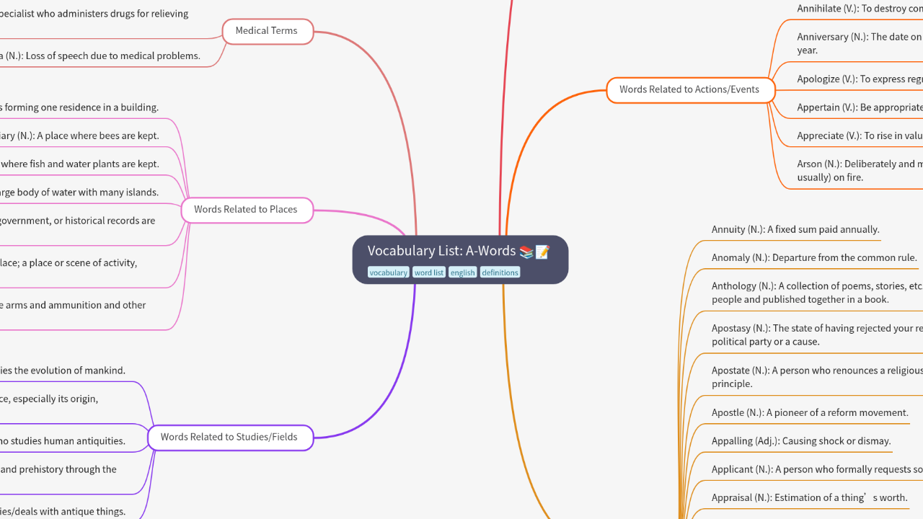923x519 pixels.
Task: Select 'Apostle (N.): A pioneer of a reform movement.'
Action: pyautogui.click(x=810, y=413)
